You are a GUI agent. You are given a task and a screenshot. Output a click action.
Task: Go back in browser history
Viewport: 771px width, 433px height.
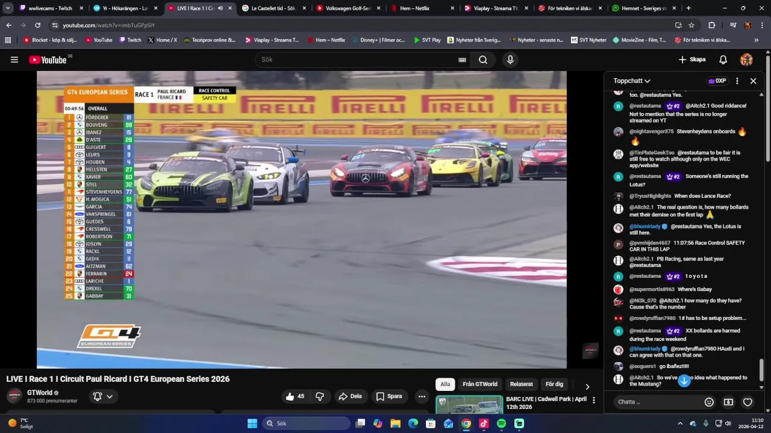coord(8,25)
